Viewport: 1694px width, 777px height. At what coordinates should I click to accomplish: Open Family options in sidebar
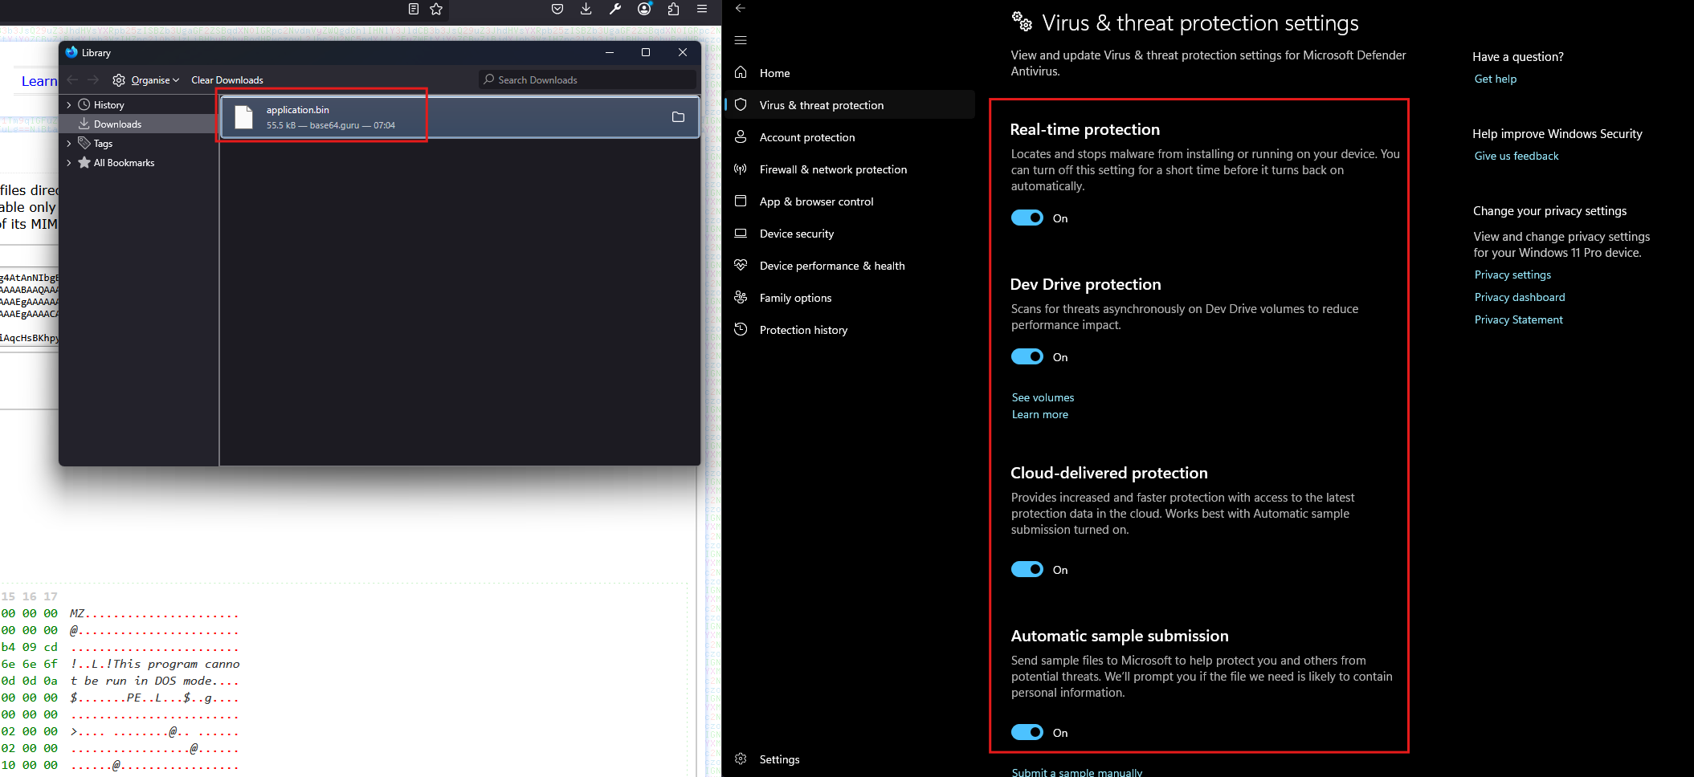tap(850, 298)
